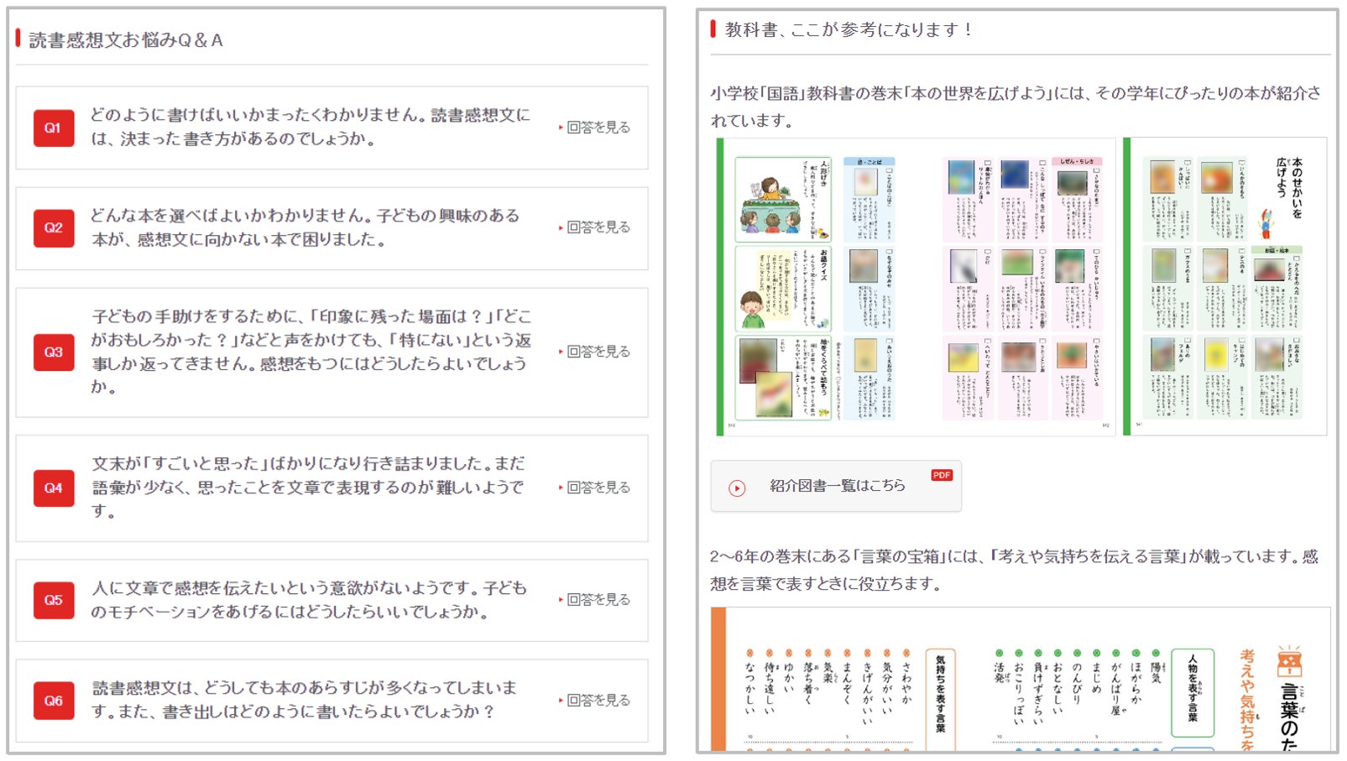Click the PDF badge icon
This screenshot has height=761, width=1347.
(x=942, y=474)
